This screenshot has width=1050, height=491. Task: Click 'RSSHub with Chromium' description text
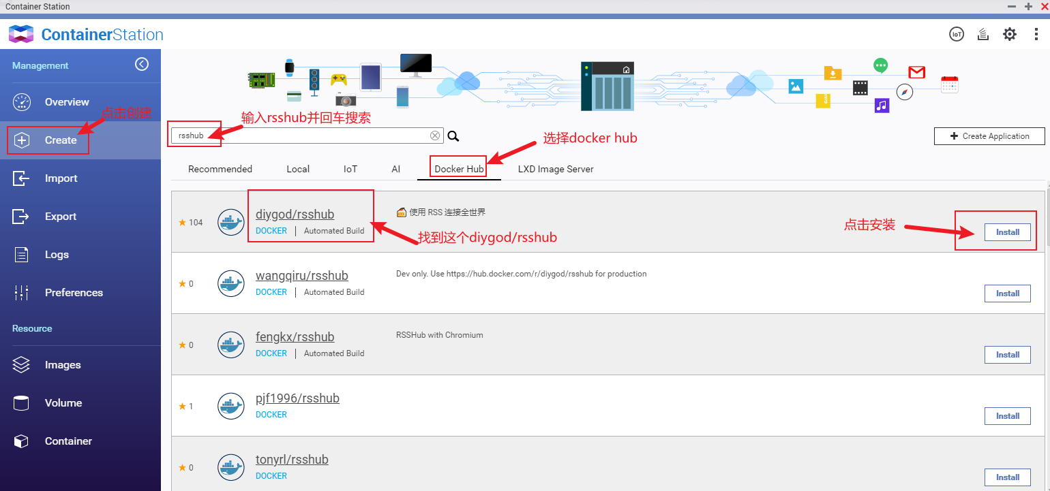click(440, 335)
